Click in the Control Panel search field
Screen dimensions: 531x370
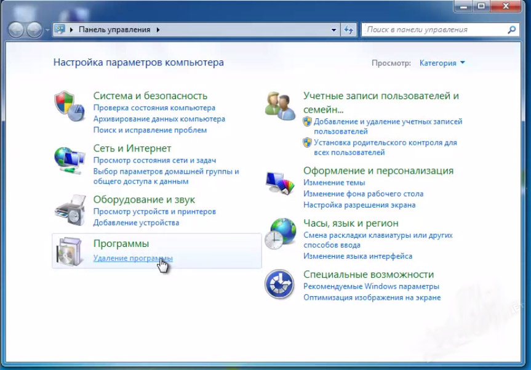[434, 30]
